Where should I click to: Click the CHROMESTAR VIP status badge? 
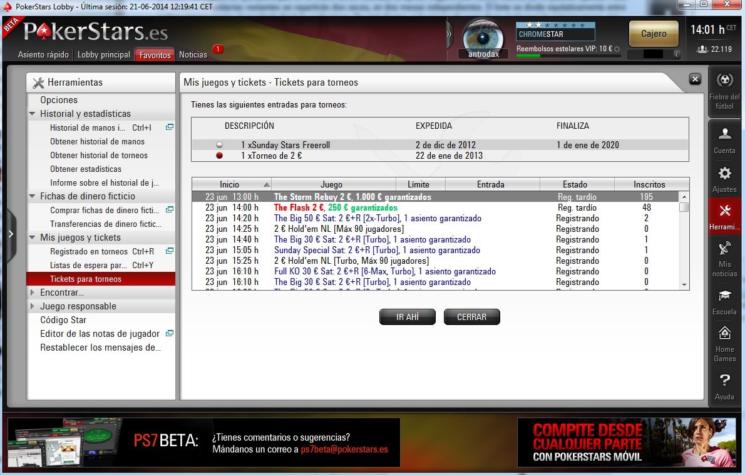click(555, 31)
